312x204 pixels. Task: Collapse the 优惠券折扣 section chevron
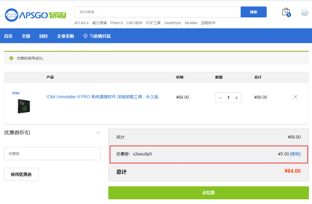pyautogui.click(x=98, y=133)
